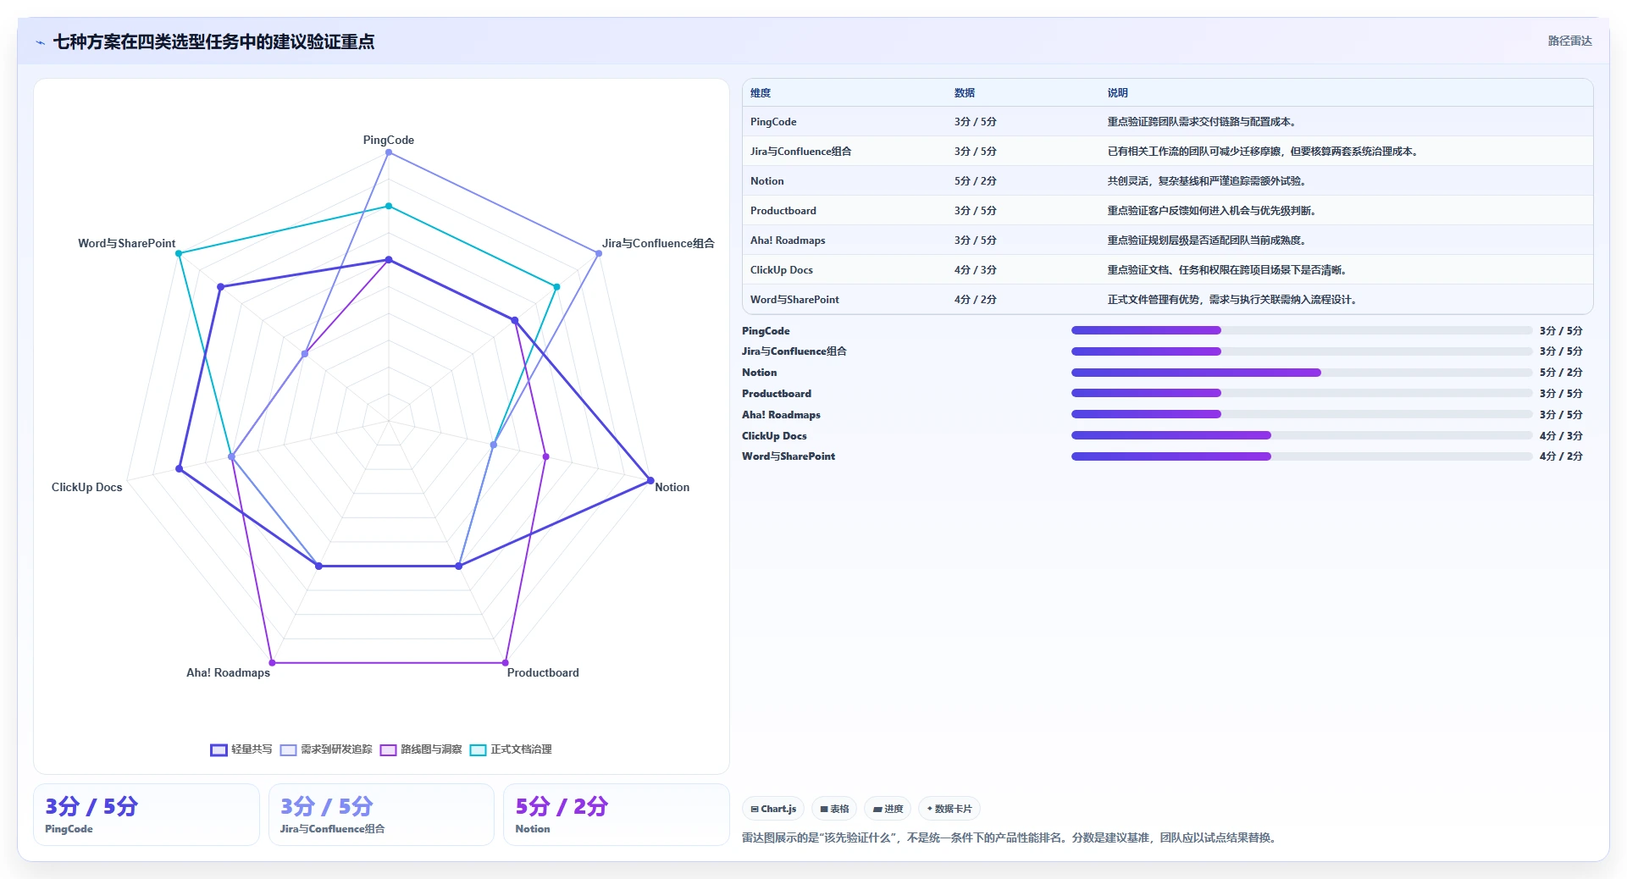Click the 5分 / 2分 value in Notion table row
This screenshot has height=879, width=1627.
pyautogui.click(x=976, y=181)
